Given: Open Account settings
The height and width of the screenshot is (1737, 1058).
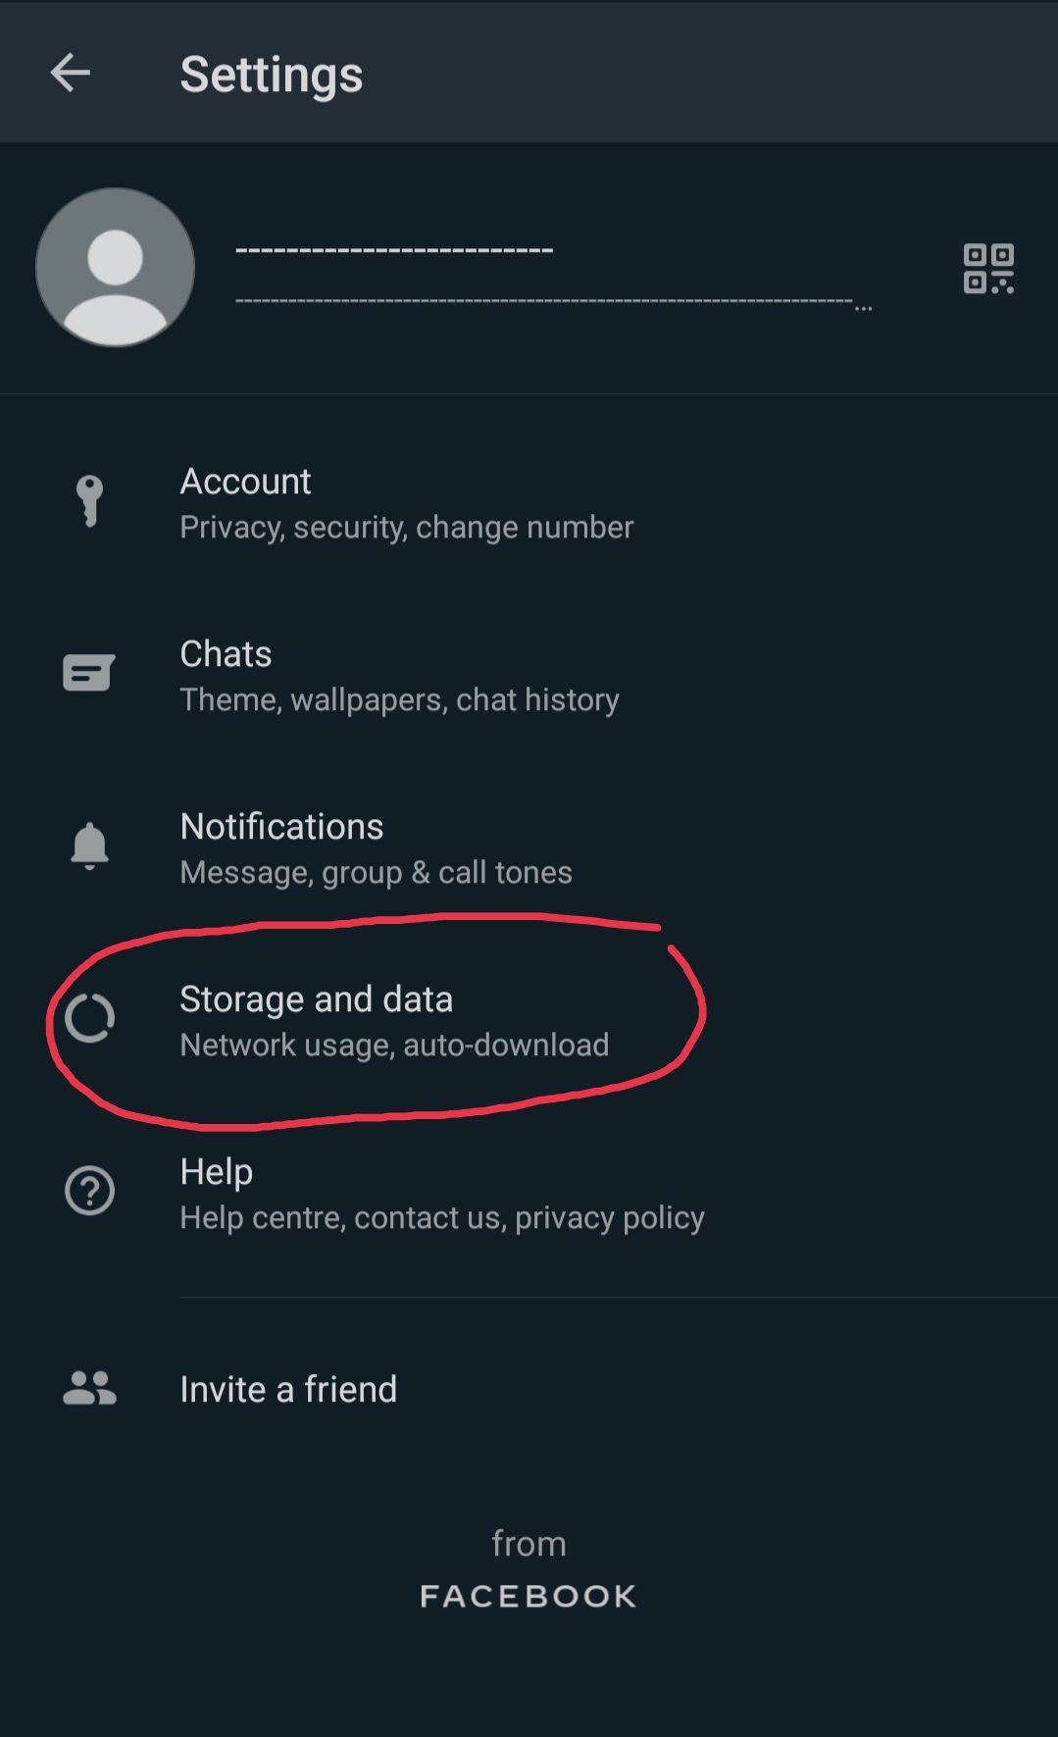Looking at the screenshot, I should coord(245,482).
